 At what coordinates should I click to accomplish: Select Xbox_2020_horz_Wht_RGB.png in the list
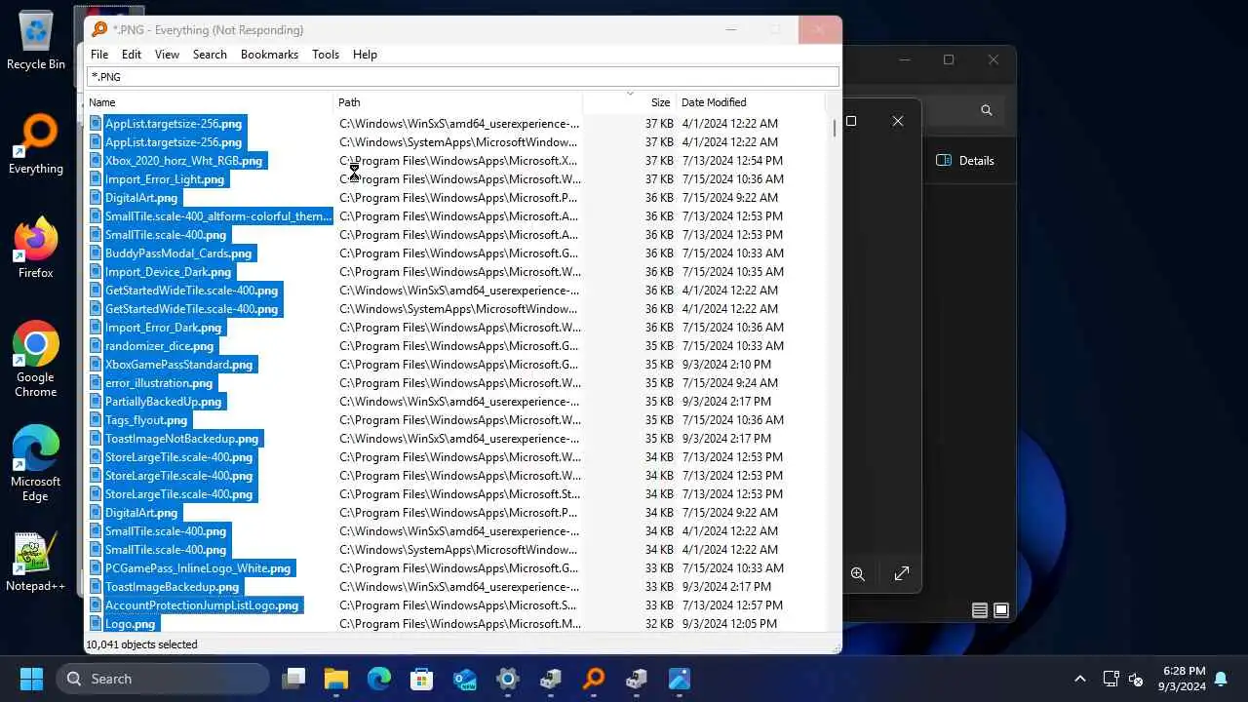pyautogui.click(x=183, y=161)
